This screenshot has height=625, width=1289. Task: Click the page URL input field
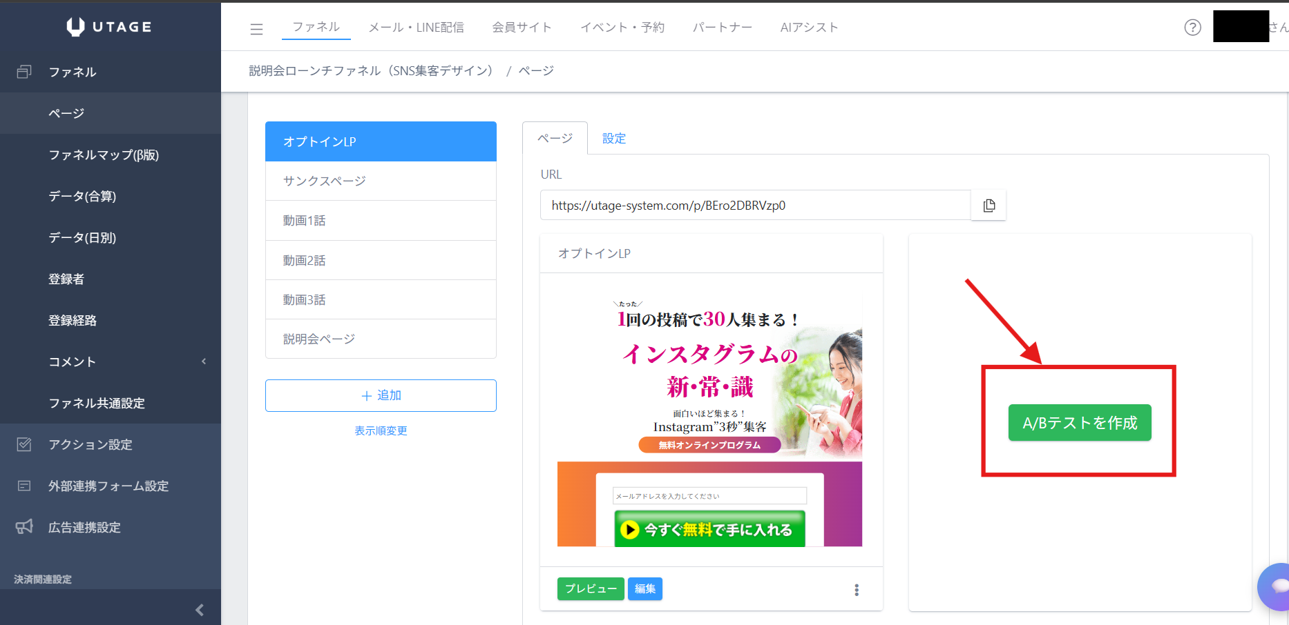pos(755,206)
